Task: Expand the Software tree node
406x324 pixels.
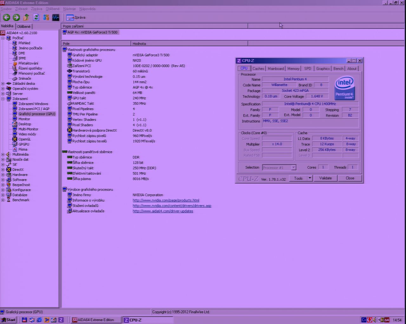Action: 3,180
